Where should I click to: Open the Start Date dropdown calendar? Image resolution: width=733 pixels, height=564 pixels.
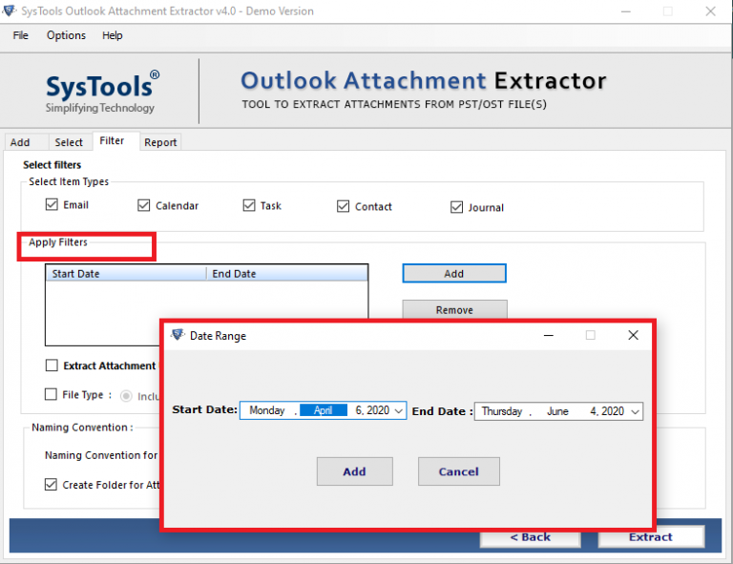tap(399, 411)
